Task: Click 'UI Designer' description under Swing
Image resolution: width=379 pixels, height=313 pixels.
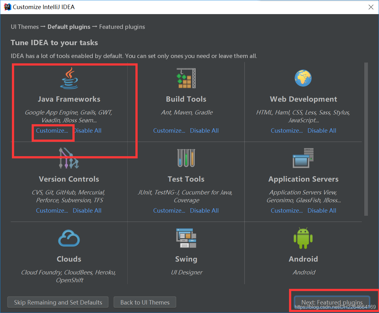Action: (187, 272)
